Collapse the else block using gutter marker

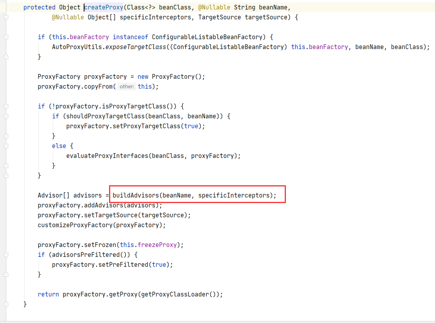click(x=6, y=146)
